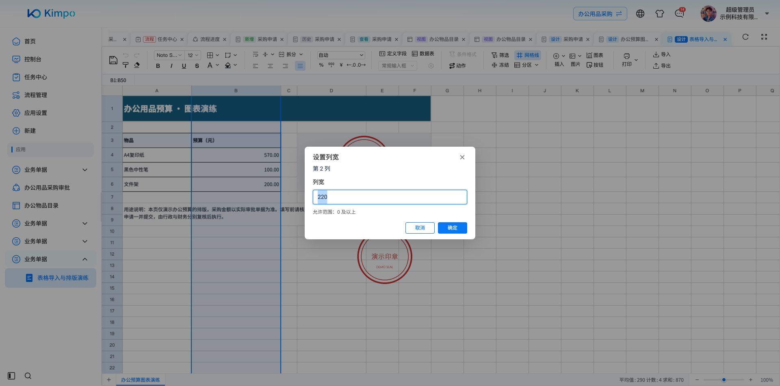Open the font size 12 dropdown
780x386 pixels.
point(193,55)
